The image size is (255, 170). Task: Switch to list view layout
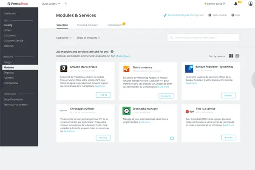tap(237, 56)
